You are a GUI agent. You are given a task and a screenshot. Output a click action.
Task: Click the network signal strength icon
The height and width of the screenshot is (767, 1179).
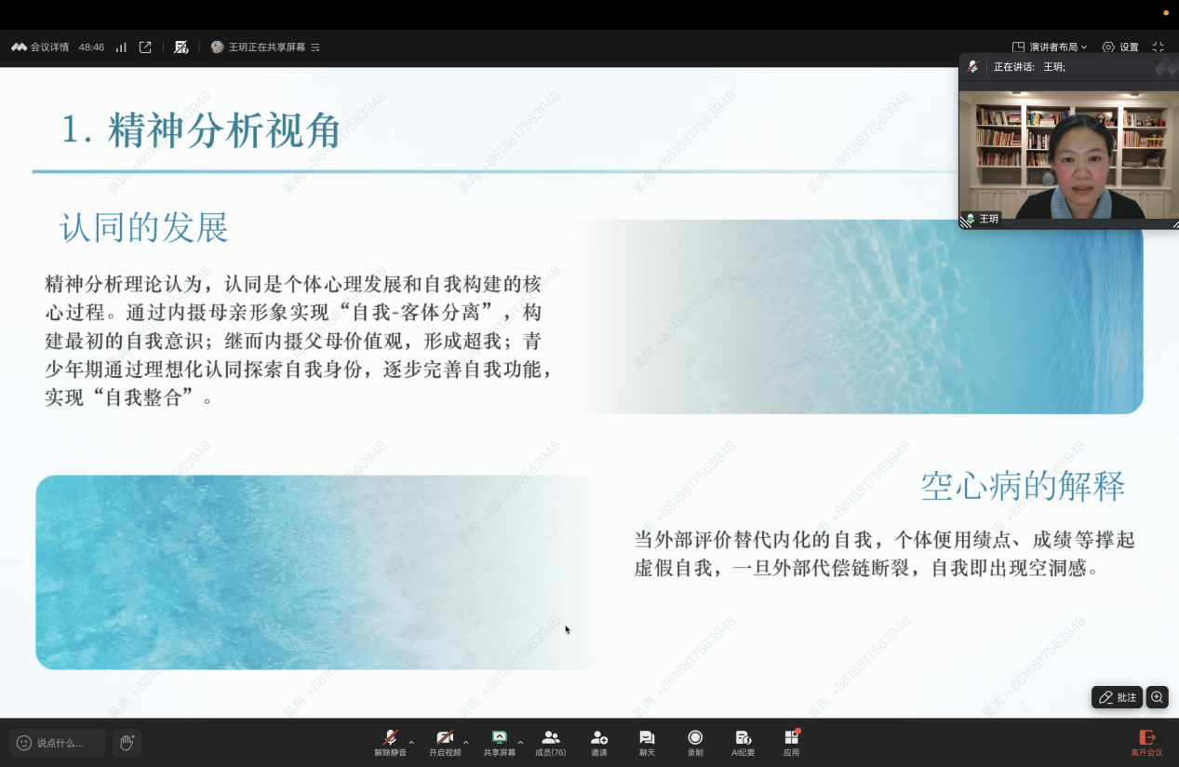tap(121, 47)
